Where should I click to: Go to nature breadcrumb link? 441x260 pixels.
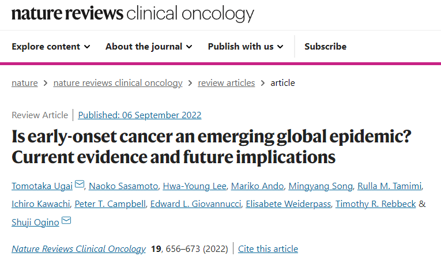click(25, 83)
